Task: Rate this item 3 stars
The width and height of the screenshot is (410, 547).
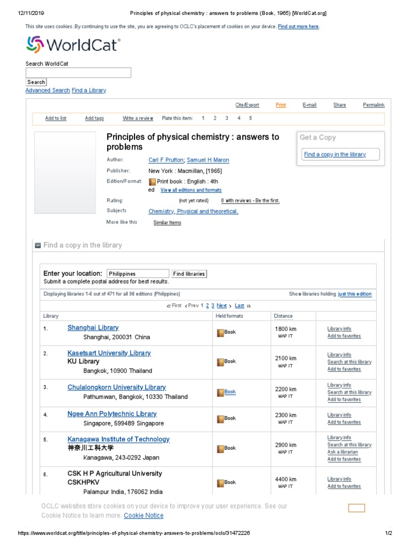Action: pos(226,118)
